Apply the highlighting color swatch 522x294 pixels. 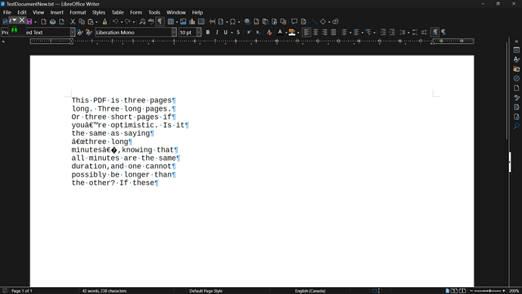292,33
